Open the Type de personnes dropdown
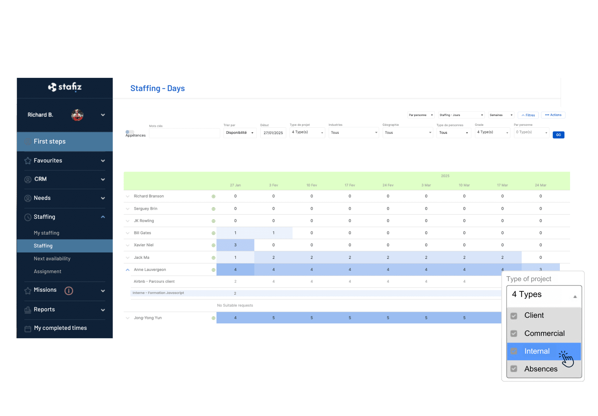 (x=454, y=133)
